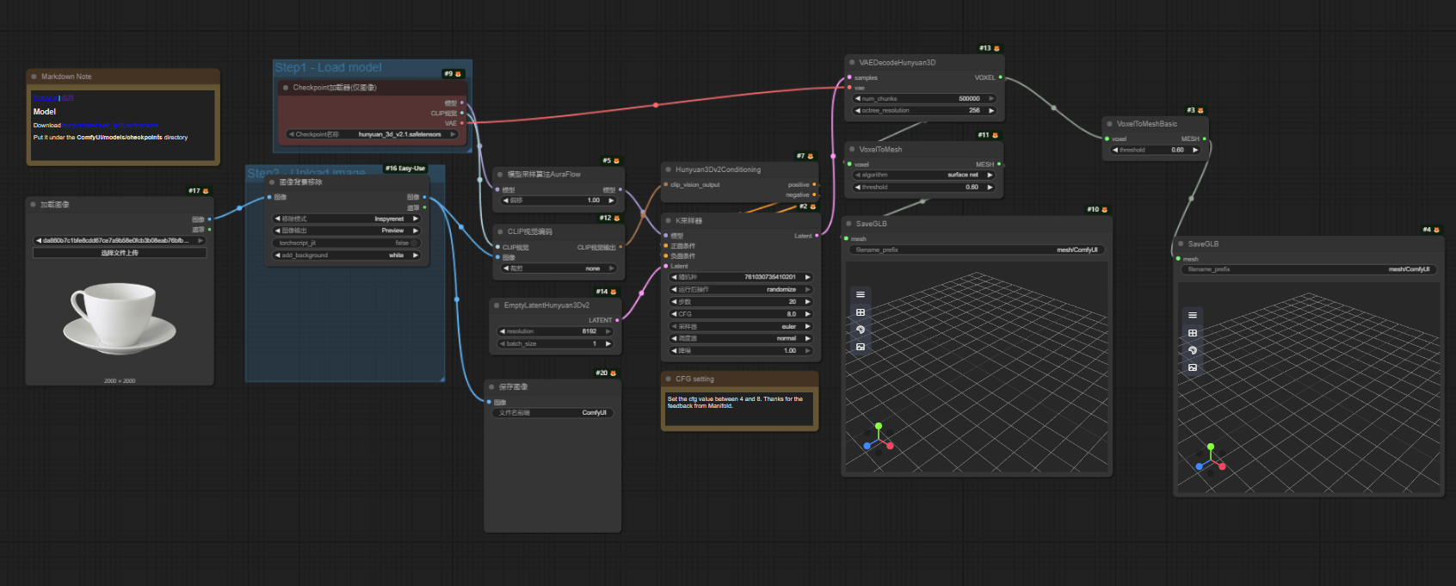Toggle the torchscript_jit switch
Screen dimensions: 1456x586
tap(416, 244)
